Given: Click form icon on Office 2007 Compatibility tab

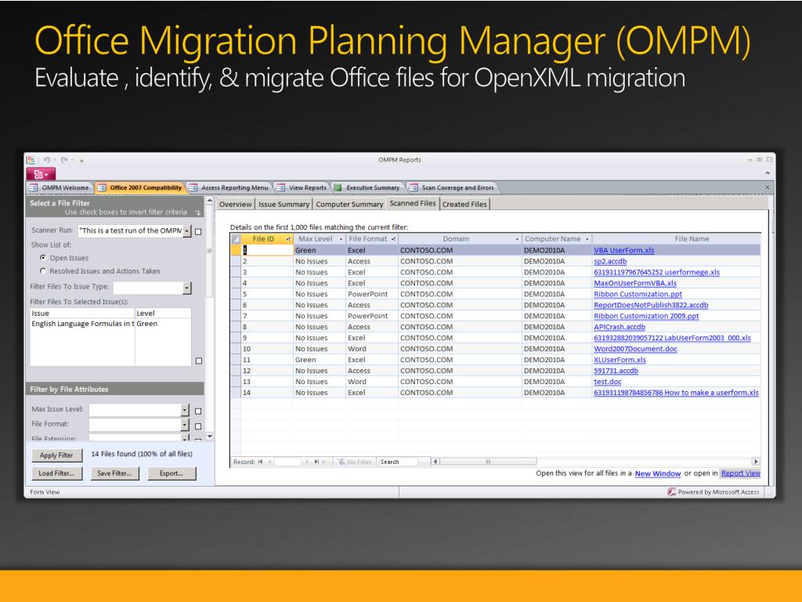Looking at the screenshot, I should 102,188.
